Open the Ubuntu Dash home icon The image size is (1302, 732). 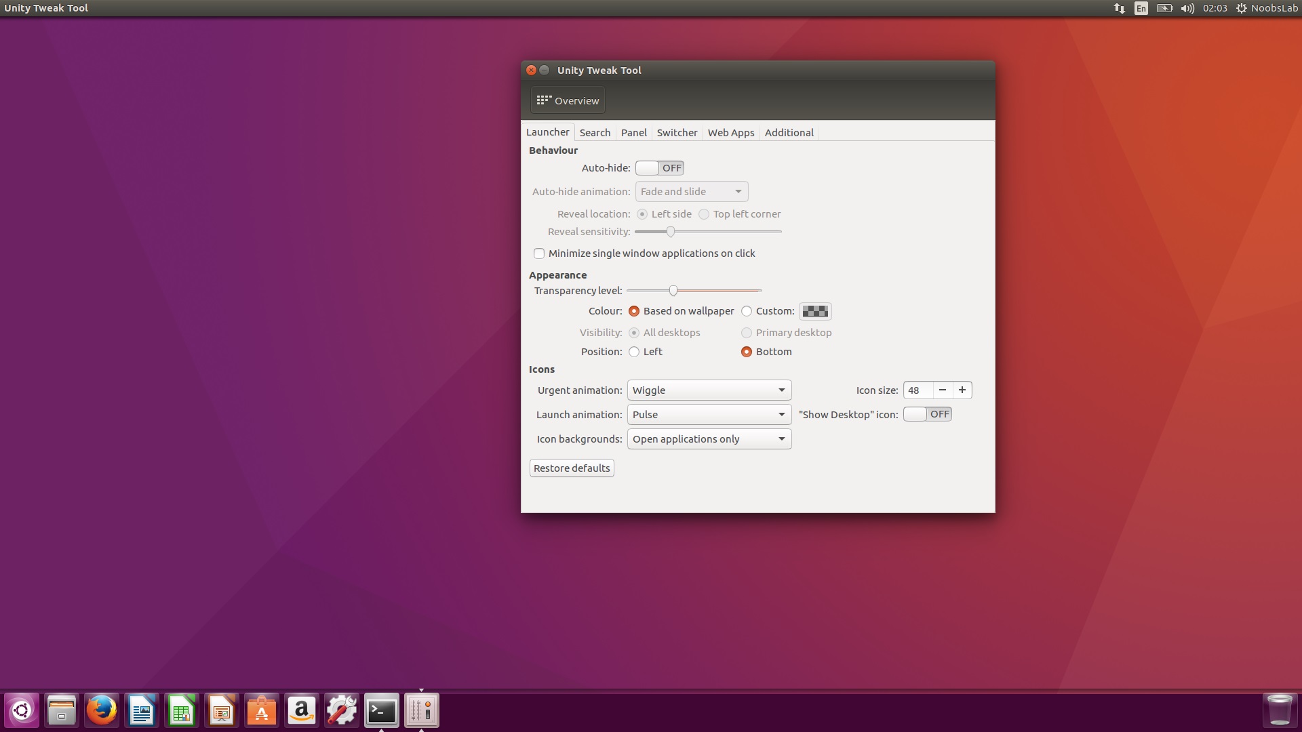tap(22, 710)
